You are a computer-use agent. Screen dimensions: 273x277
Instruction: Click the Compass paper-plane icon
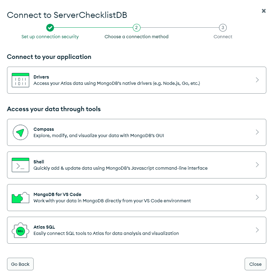pyautogui.click(x=20, y=132)
